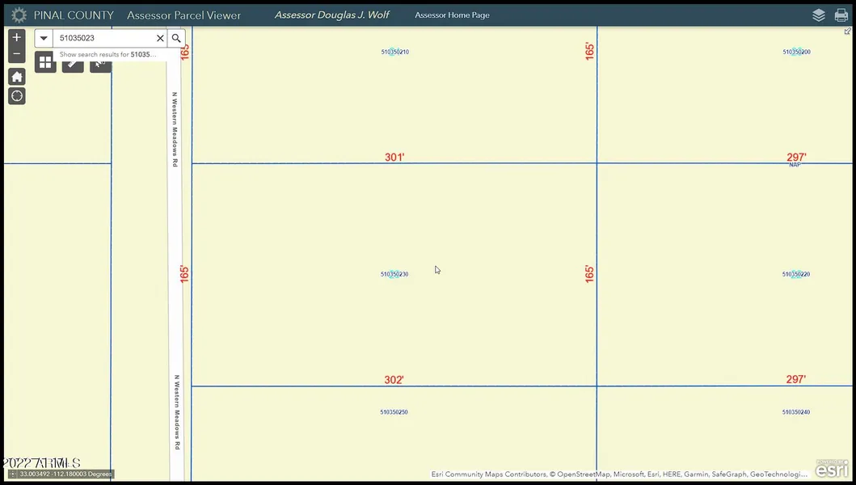Expand the overview map arrow in corner
This screenshot has width=856, height=485.
pyautogui.click(x=847, y=32)
